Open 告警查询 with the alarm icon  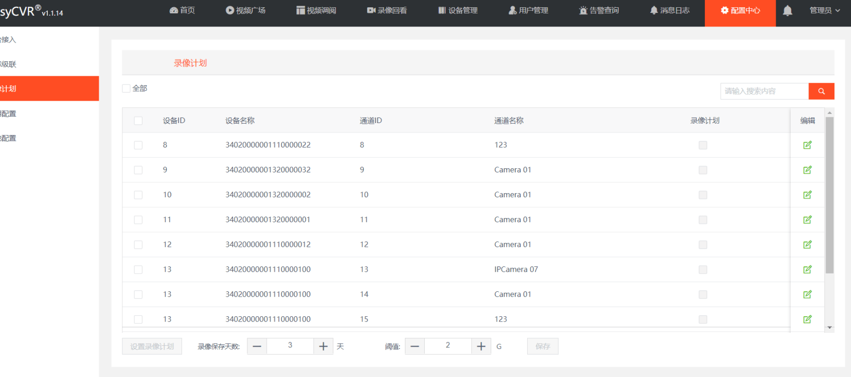coord(599,10)
